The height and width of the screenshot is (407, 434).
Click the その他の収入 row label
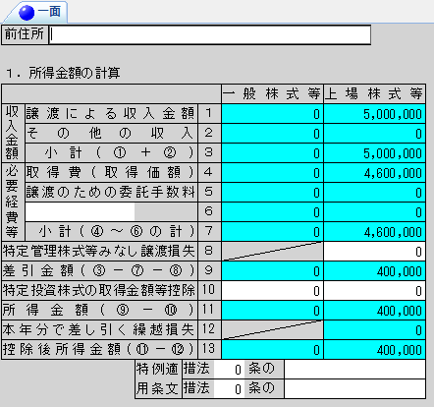tap(111, 134)
